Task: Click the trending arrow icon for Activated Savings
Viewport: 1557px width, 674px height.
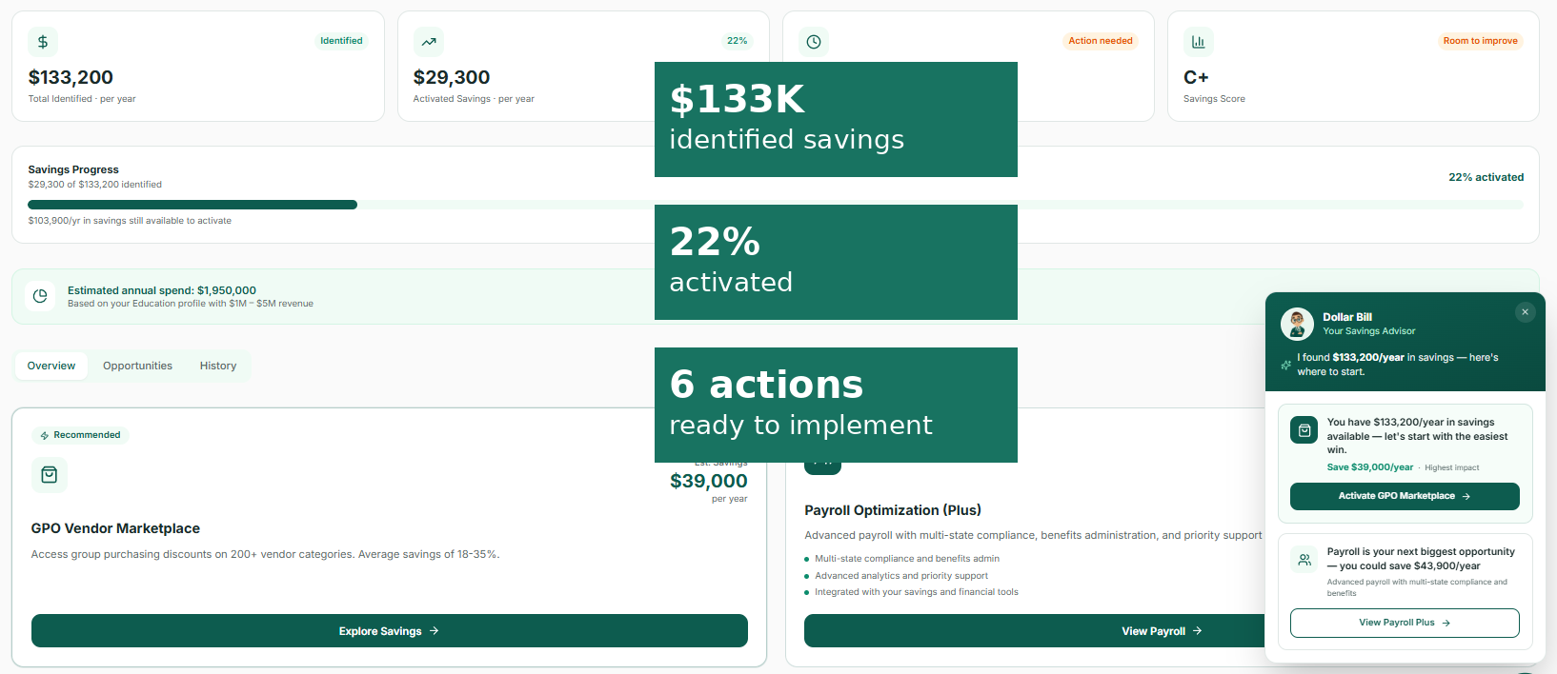Action: click(x=429, y=42)
